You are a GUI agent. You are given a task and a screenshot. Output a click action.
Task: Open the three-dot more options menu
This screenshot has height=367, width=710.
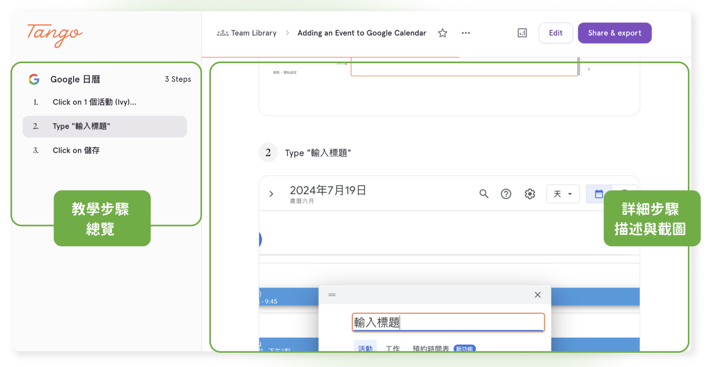[466, 33]
